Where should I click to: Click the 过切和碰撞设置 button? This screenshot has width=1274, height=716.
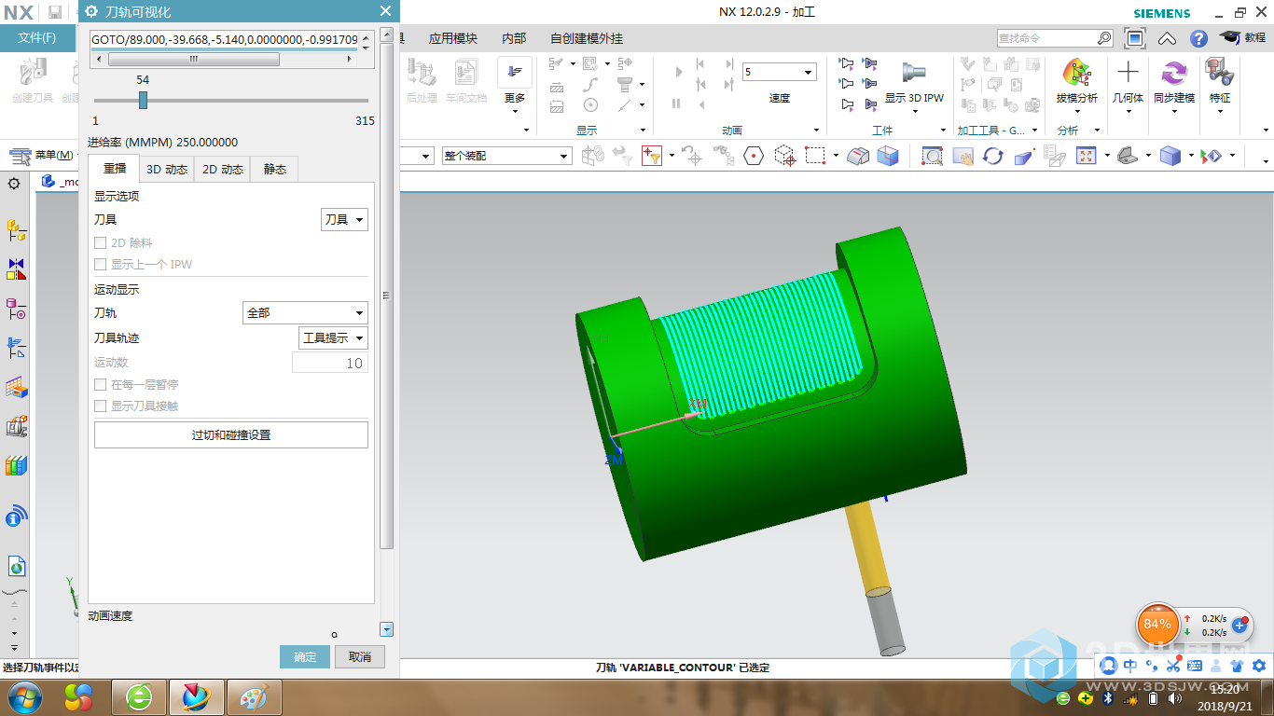point(231,434)
